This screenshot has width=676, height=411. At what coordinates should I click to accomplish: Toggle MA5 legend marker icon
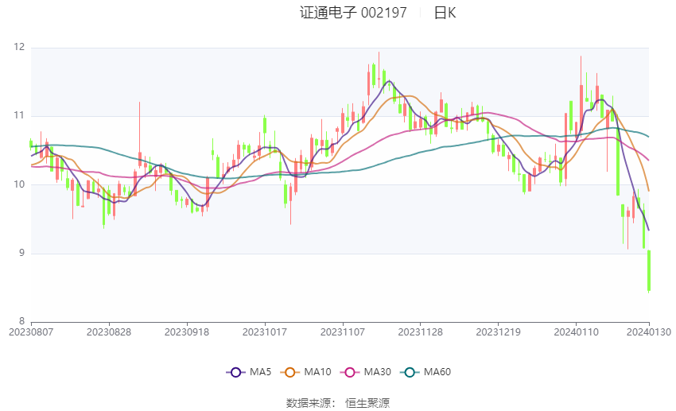pyautogui.click(x=235, y=372)
